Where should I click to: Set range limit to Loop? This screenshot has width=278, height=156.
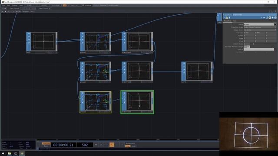(128, 146)
